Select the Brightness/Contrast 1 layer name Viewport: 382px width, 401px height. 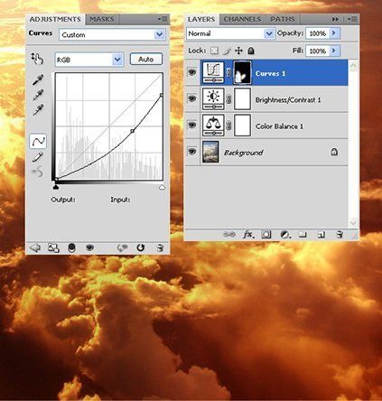point(288,99)
